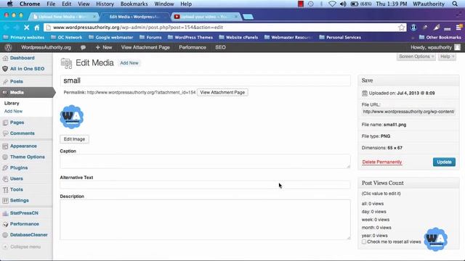Expand the Help dropdown

coord(447,57)
